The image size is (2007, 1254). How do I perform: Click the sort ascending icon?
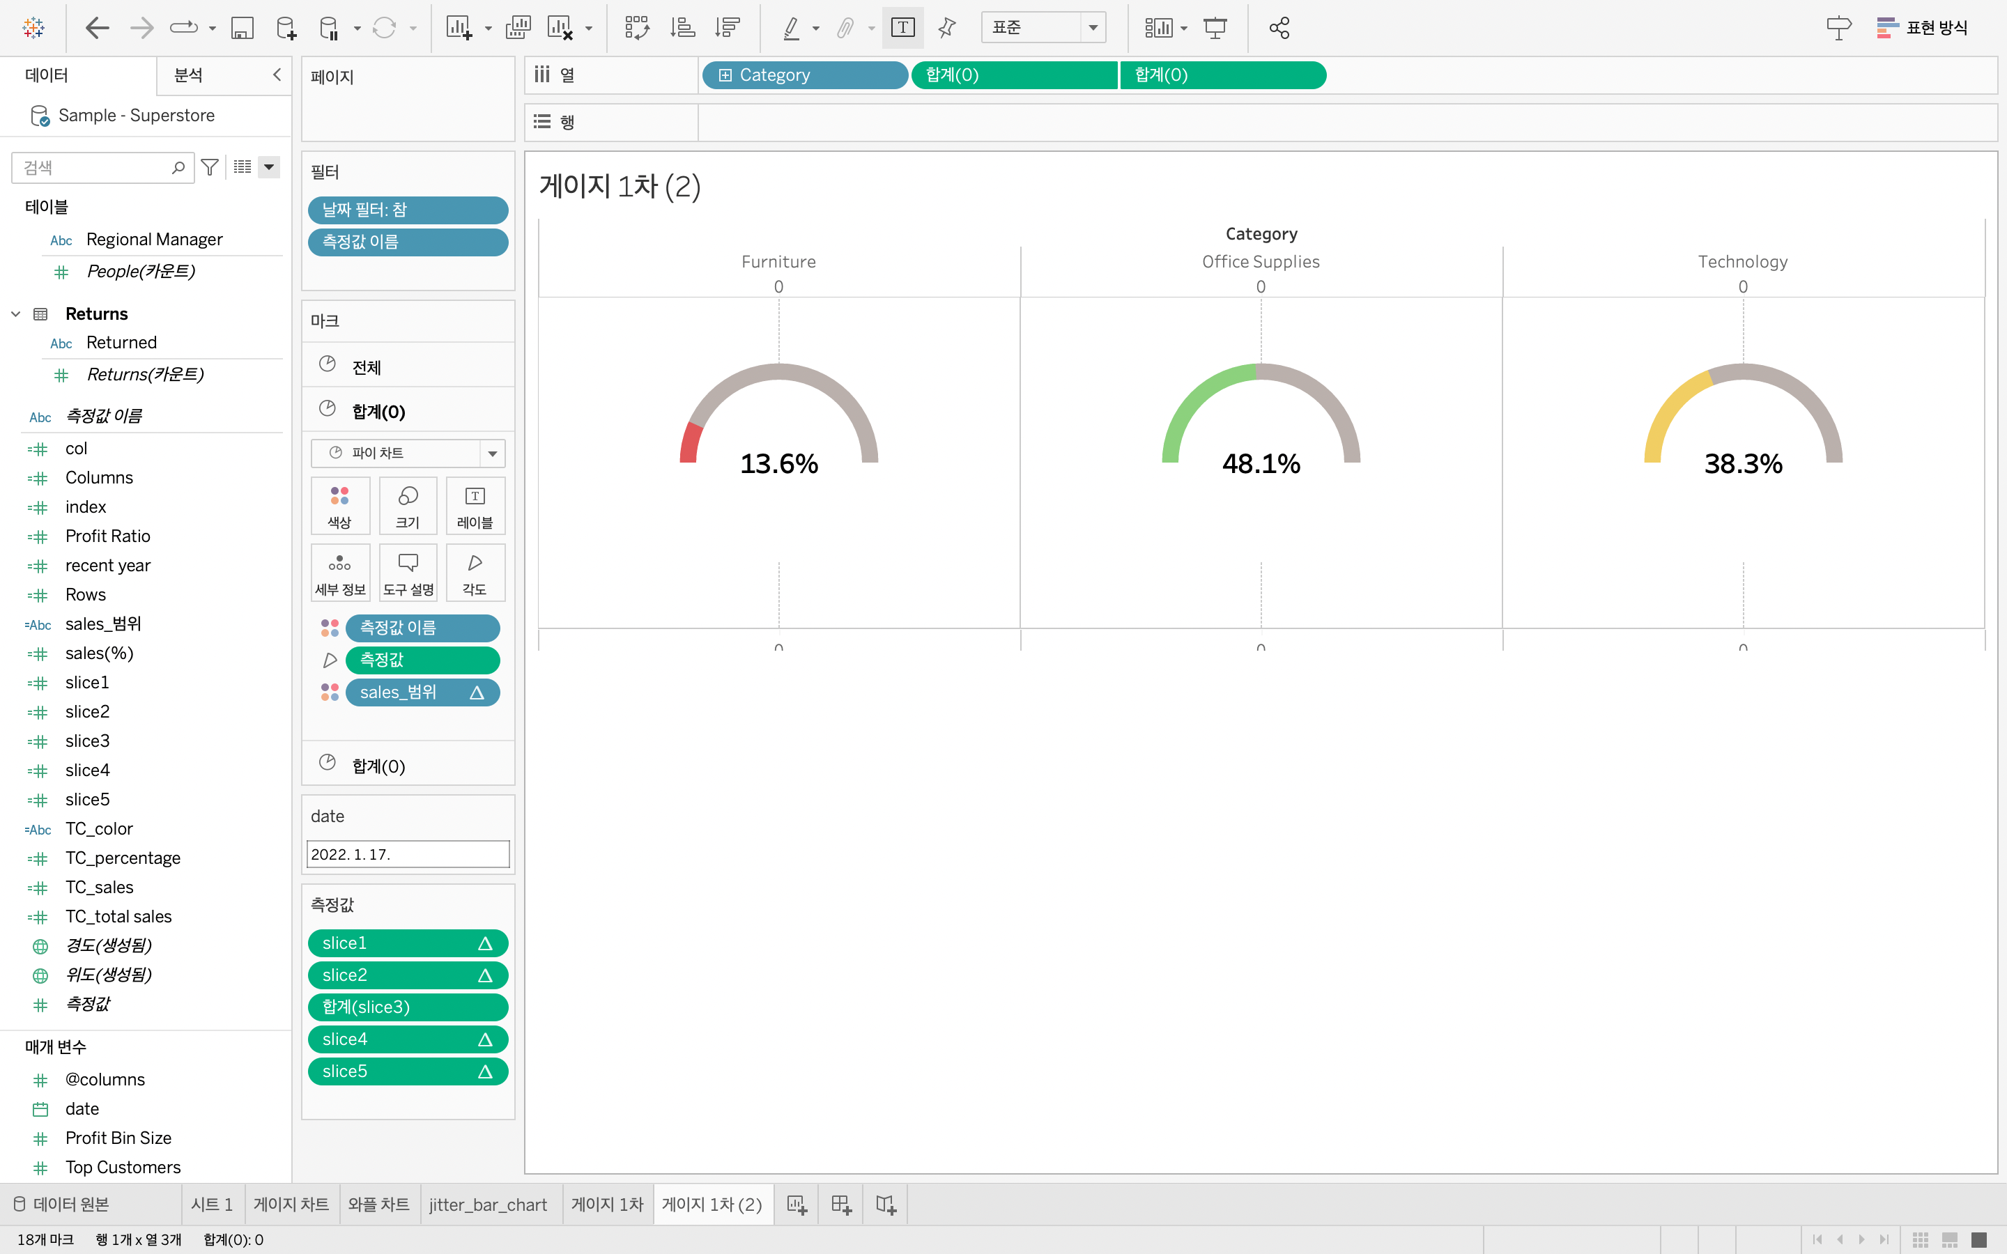click(682, 28)
